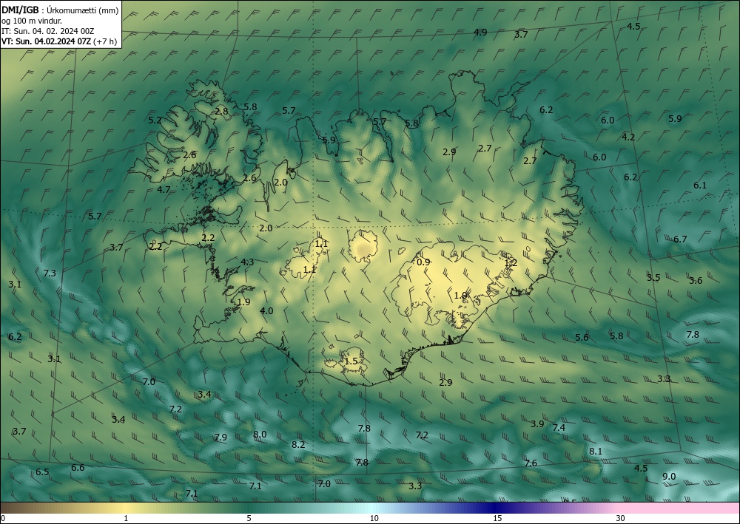Click the 4.9 value on the map
Viewport: 740px width, 524px height.
pos(480,33)
